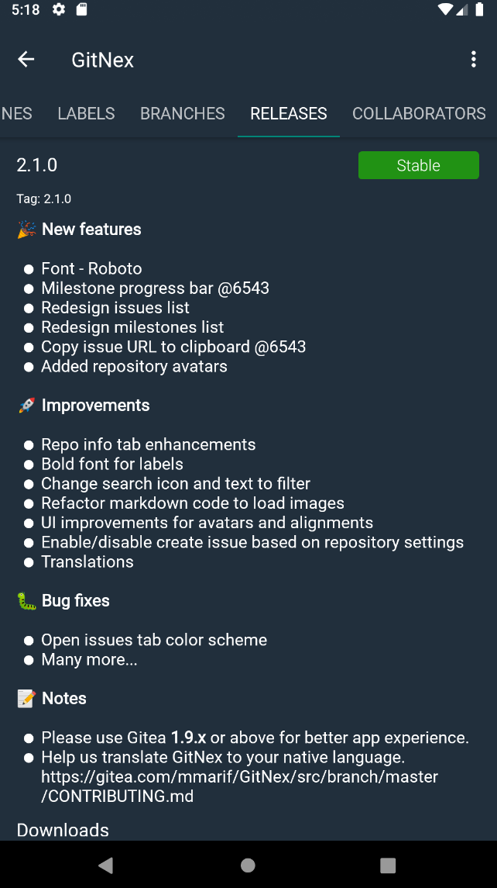497x888 pixels.
Task: Tap the settings gear in status bar
Action: [59, 10]
